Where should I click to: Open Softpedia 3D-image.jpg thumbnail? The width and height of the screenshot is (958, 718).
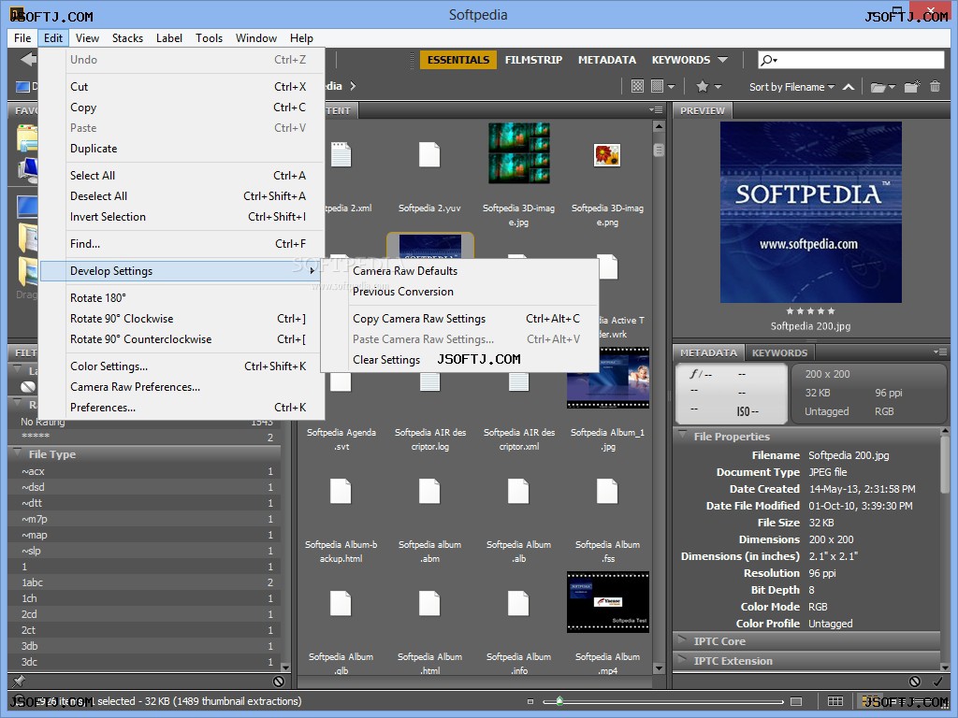pos(518,153)
